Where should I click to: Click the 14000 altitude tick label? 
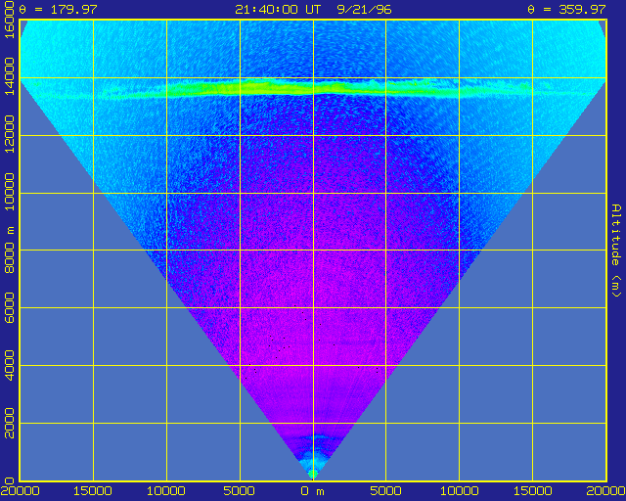(x=9, y=76)
